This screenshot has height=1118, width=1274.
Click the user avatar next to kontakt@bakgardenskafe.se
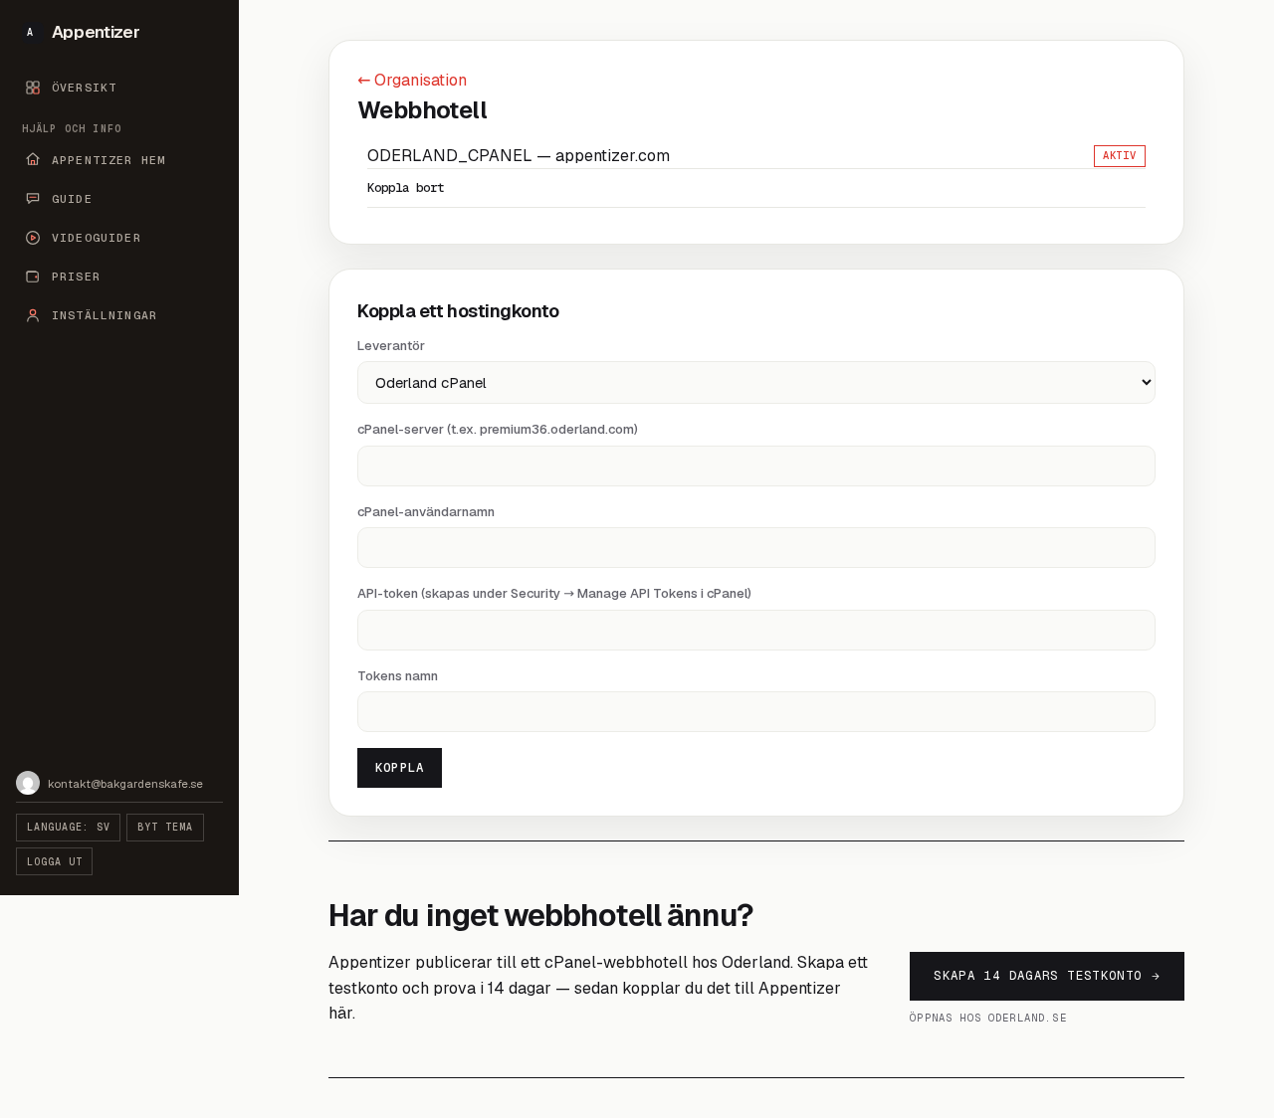coord(28,783)
